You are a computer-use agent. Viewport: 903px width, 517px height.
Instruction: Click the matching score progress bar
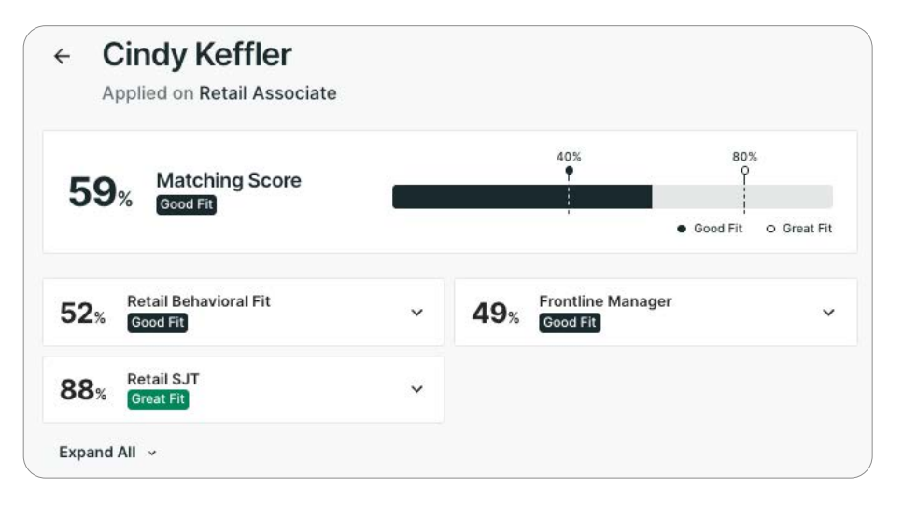(612, 197)
